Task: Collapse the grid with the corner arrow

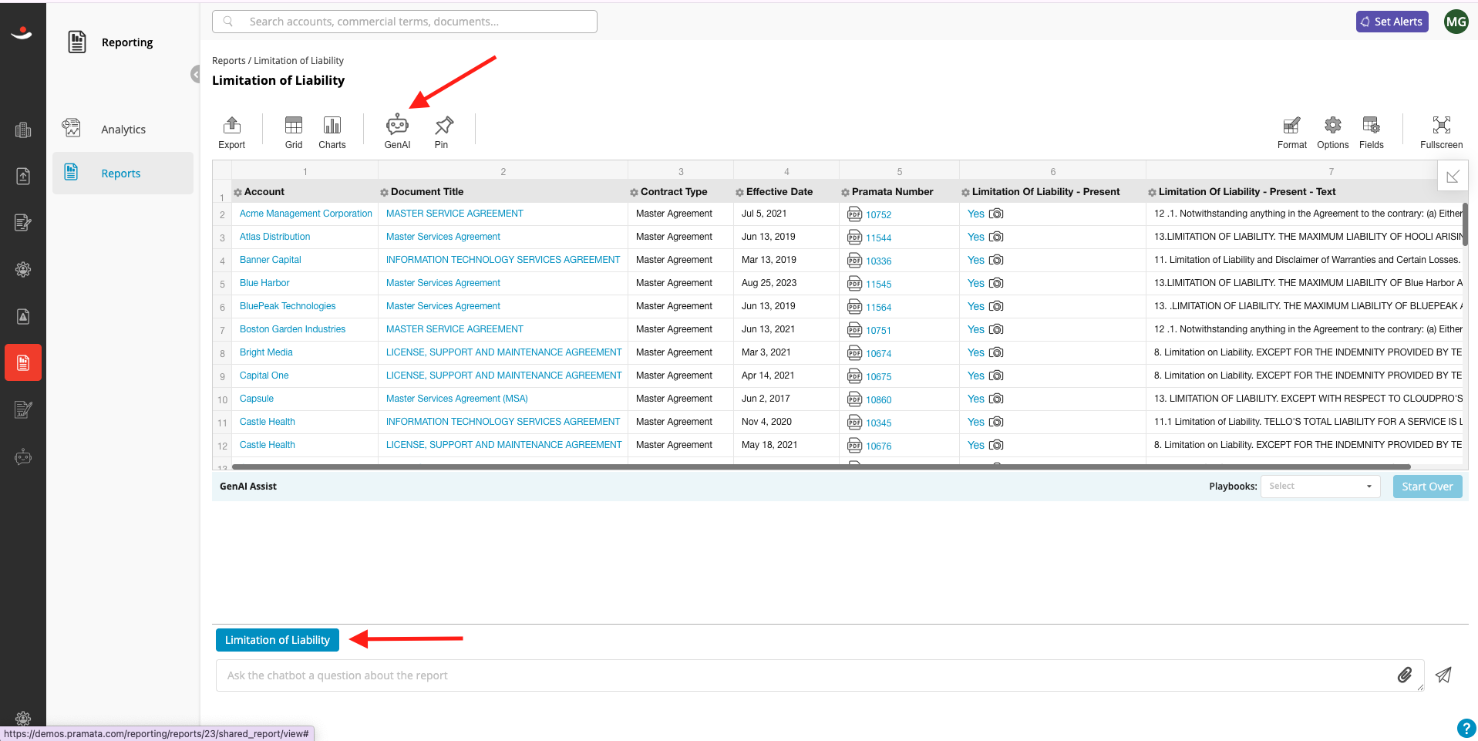Action: (1453, 177)
